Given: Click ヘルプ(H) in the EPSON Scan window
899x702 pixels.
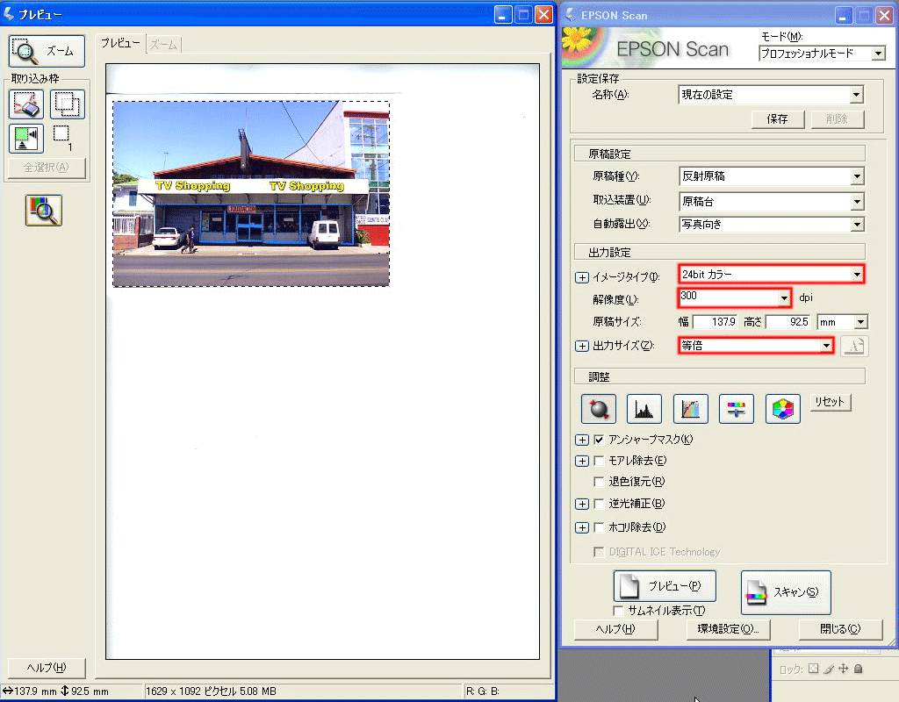Looking at the screenshot, I should (615, 629).
